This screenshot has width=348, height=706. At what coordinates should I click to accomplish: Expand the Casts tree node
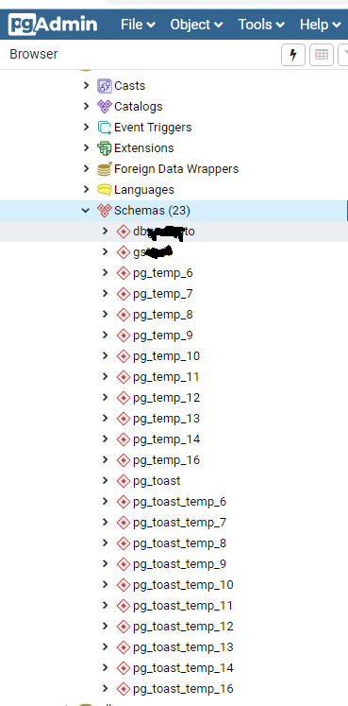click(86, 85)
